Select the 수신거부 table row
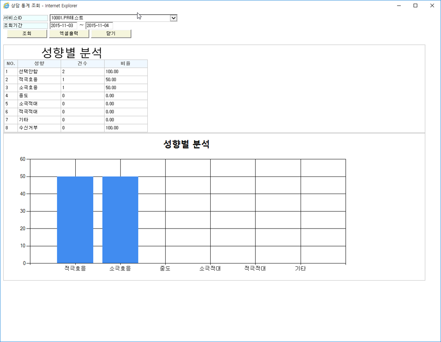This screenshot has height=342, width=441. pyautogui.click(x=76, y=128)
